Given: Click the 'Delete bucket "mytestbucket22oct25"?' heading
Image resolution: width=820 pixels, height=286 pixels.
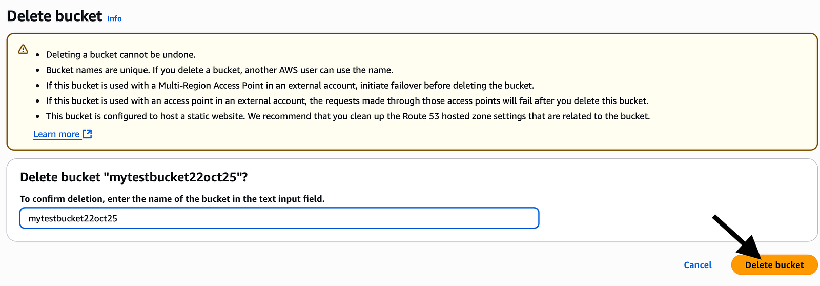Looking at the screenshot, I should (x=134, y=177).
